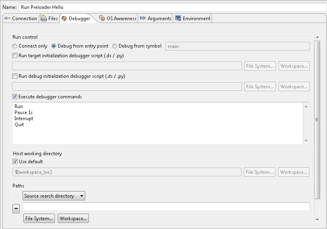The image size is (327, 229).
Task: Click Run line in debugger commands
Action: [19, 106]
